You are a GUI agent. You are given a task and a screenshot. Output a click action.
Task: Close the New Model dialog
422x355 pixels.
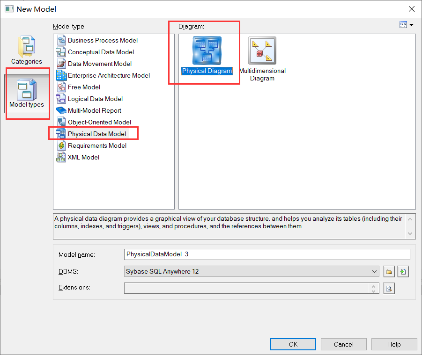(412, 9)
